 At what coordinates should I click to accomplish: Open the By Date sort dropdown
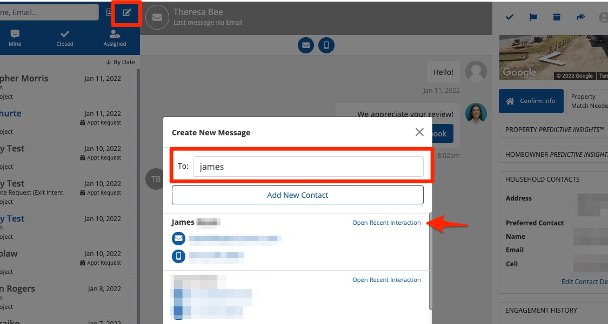coord(121,62)
